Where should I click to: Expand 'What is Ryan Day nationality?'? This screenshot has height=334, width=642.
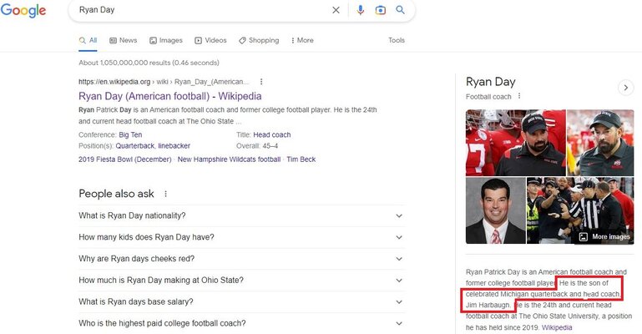241,215
